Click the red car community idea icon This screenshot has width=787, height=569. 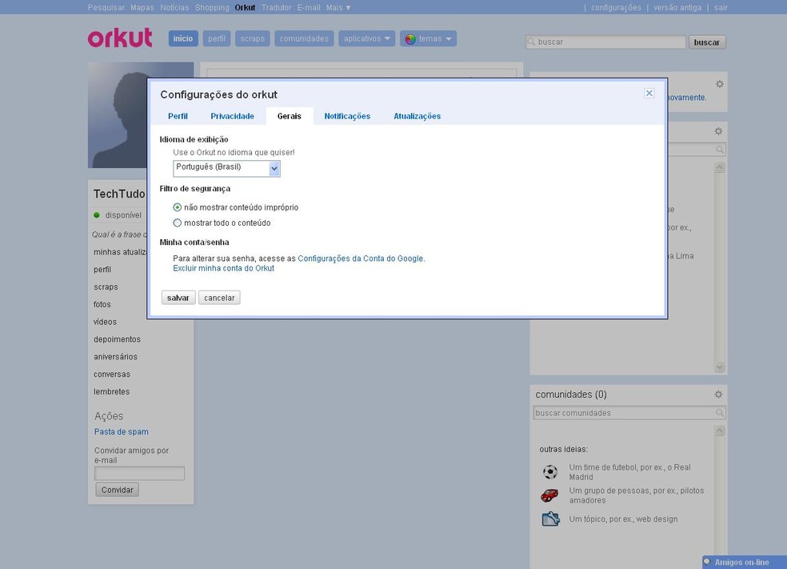tap(549, 495)
